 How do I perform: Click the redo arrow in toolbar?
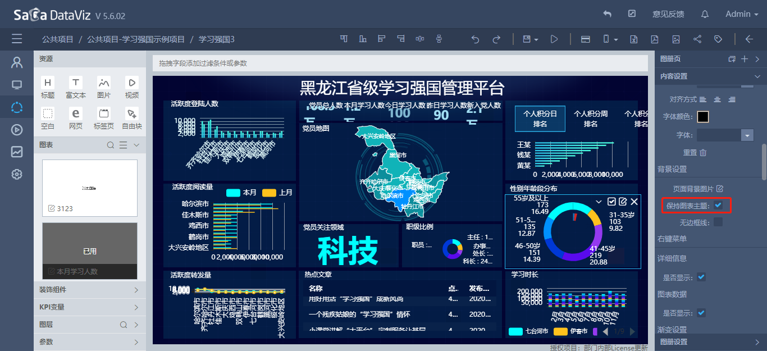[x=496, y=39]
